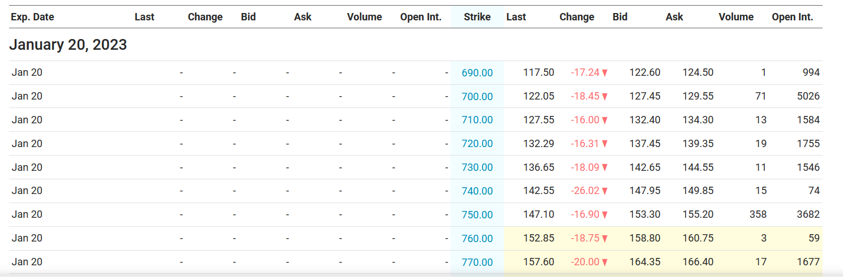Select bid value 127.45

(x=645, y=96)
